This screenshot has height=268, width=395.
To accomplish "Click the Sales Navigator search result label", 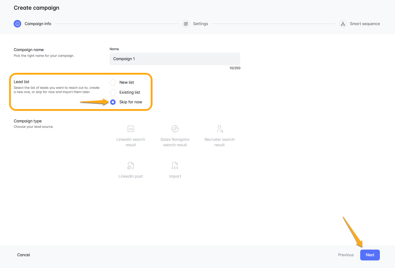I will pos(175,142).
